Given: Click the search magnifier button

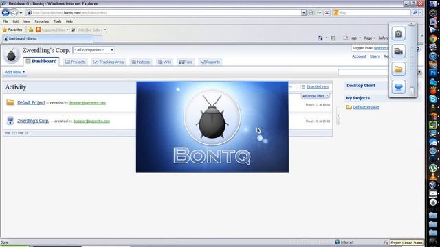Looking at the screenshot, I should pyautogui.click(x=415, y=12).
